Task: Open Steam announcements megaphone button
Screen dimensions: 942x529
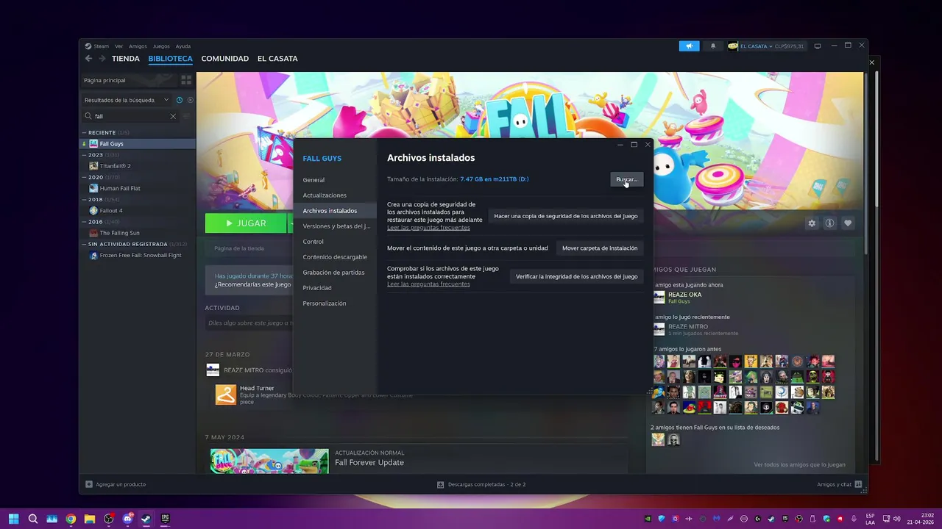Action: (x=689, y=46)
